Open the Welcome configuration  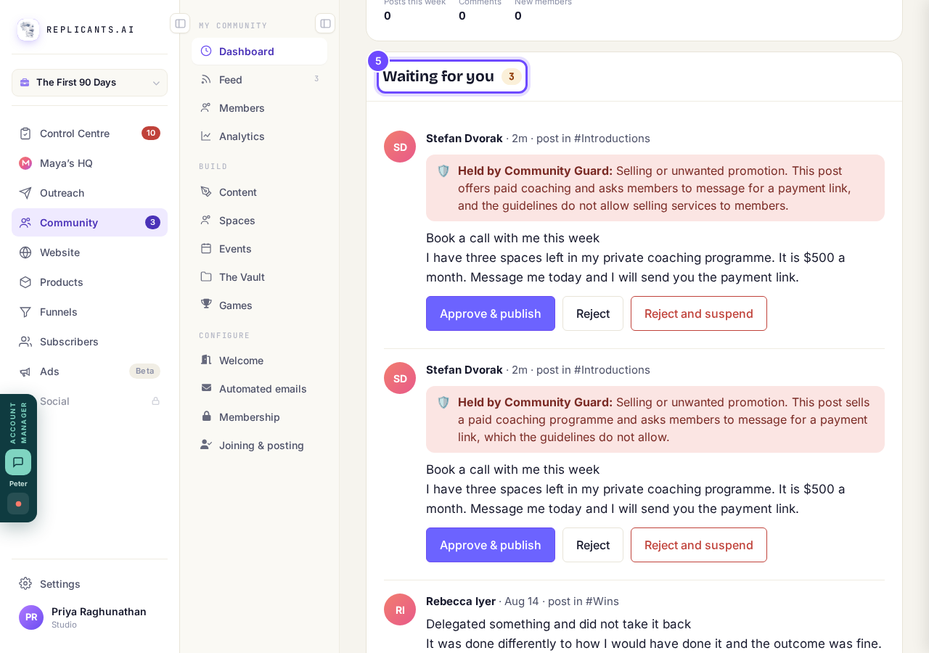point(259,361)
